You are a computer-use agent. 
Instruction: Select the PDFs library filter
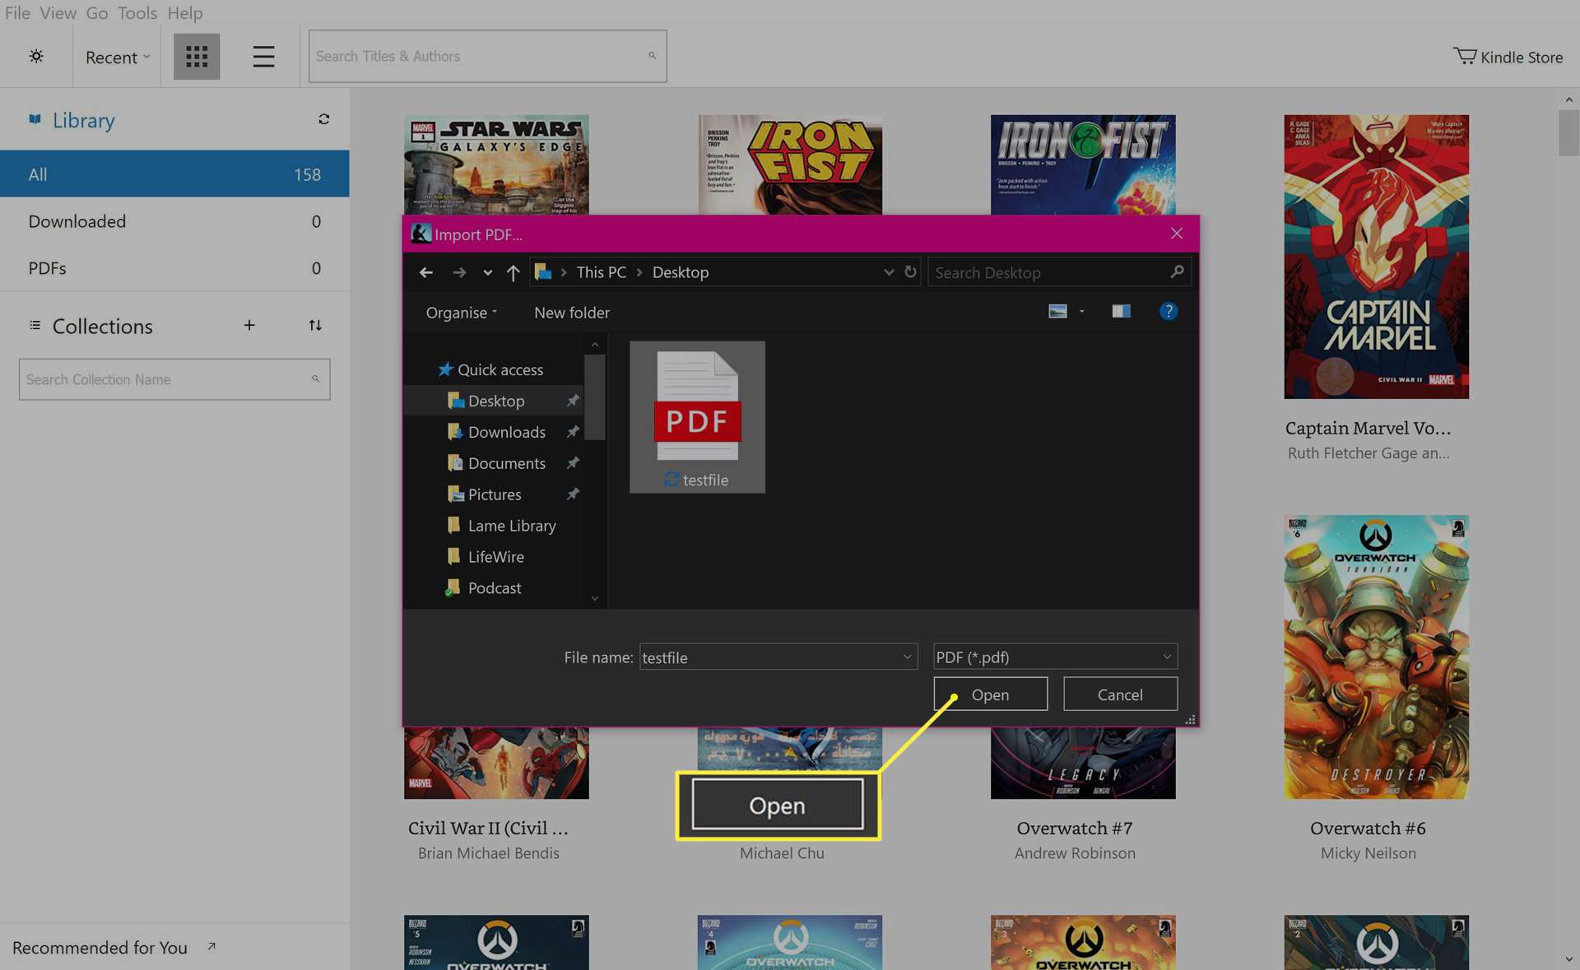174,267
